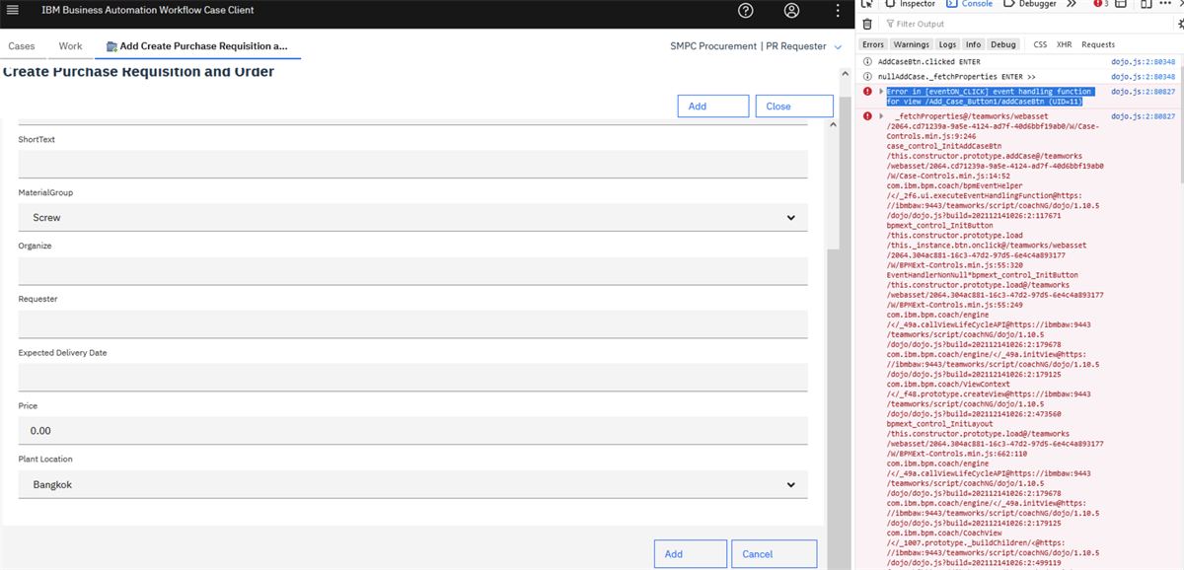Expand the event handling error message arrow
Screen dimensions: 1184x570
[881, 91]
